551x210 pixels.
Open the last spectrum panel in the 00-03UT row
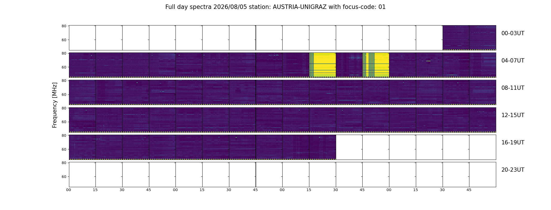click(x=483, y=38)
